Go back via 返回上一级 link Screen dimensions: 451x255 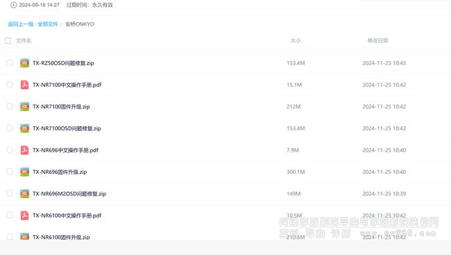click(21, 24)
